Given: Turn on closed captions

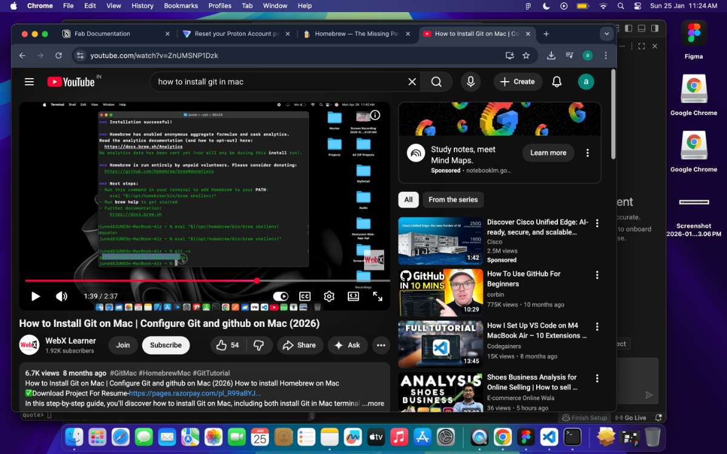Looking at the screenshot, I should (305, 297).
